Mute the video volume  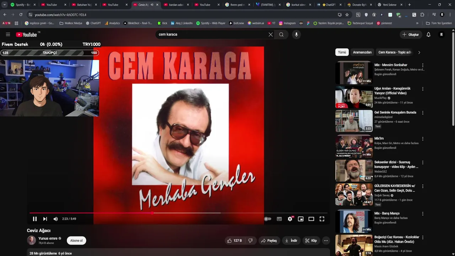(x=55, y=219)
